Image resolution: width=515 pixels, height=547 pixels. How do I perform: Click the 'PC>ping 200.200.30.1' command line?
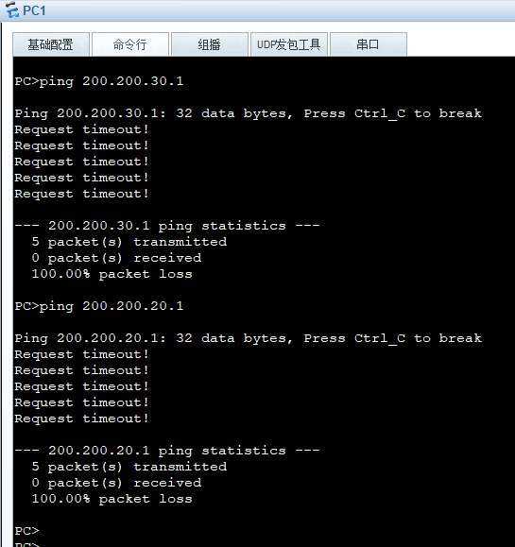pyautogui.click(x=99, y=81)
